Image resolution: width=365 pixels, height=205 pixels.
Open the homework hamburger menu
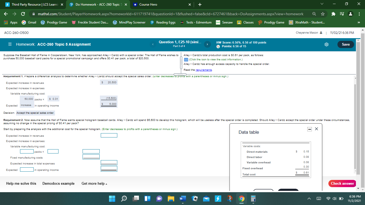point(10,45)
